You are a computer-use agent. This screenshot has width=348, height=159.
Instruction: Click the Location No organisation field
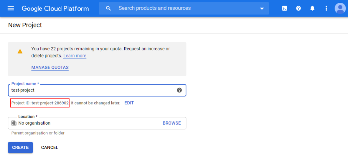[x=97, y=123]
